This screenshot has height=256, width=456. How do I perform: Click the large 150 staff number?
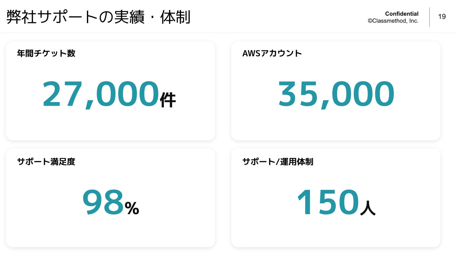tap(328, 202)
